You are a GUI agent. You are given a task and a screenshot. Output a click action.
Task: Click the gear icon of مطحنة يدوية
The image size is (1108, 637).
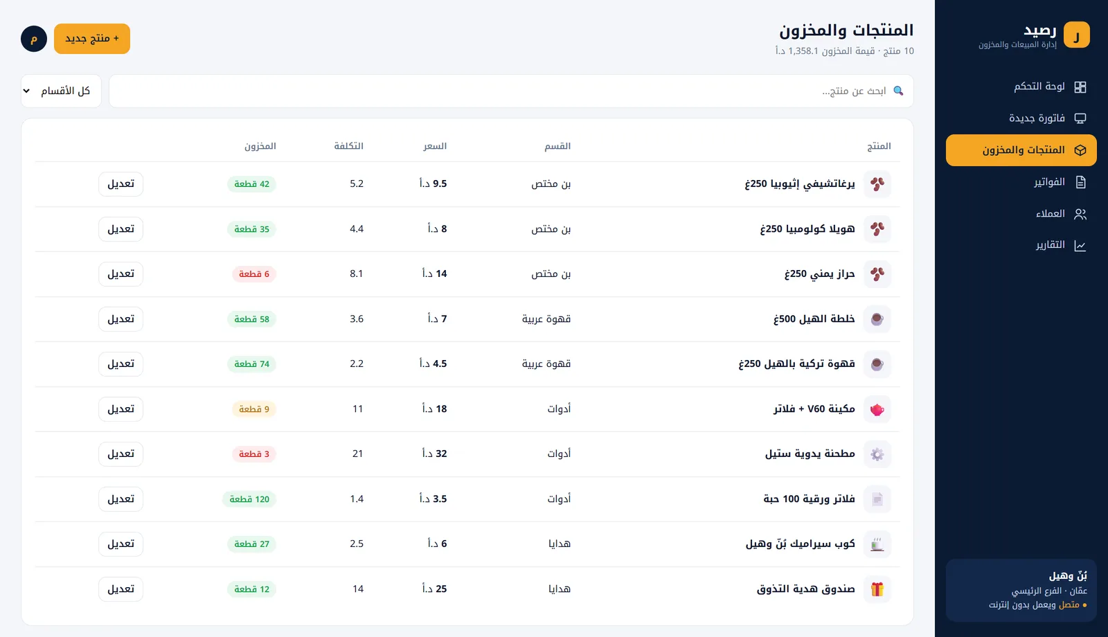pyautogui.click(x=877, y=454)
